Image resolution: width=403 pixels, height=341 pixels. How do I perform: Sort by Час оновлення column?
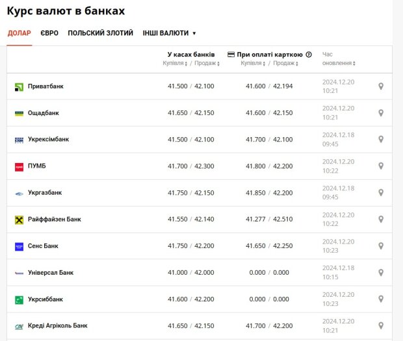tap(339, 64)
